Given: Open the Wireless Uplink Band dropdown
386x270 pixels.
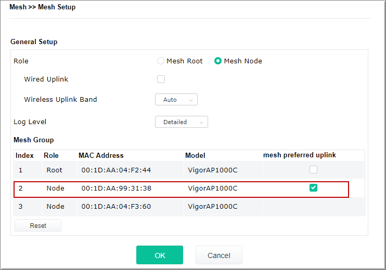Looking at the screenshot, I should (176, 100).
